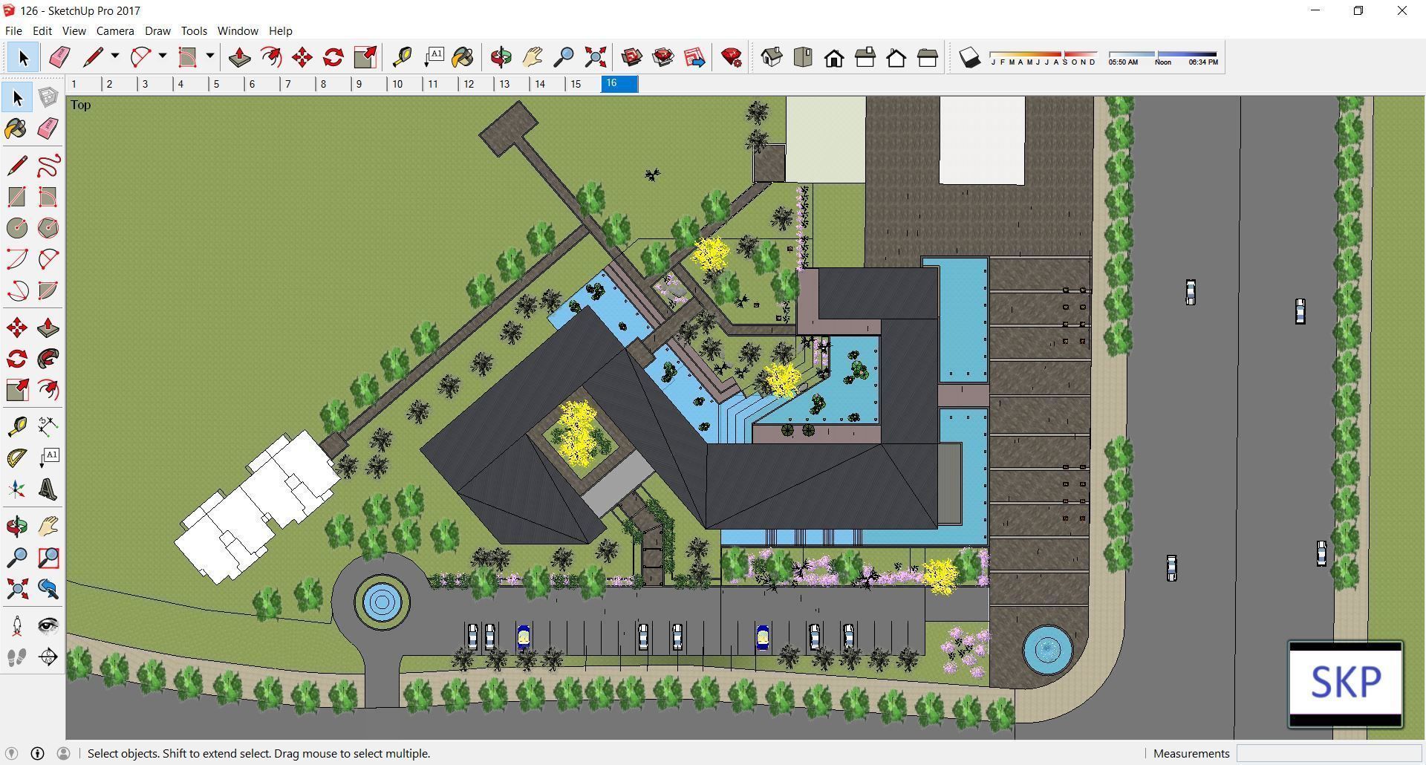1426x765 pixels.
Task: Switch to scene tab 5
Action: [227, 84]
